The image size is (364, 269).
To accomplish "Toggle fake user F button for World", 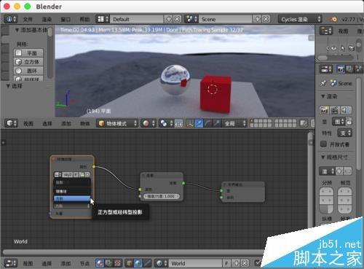I will point(226,263).
